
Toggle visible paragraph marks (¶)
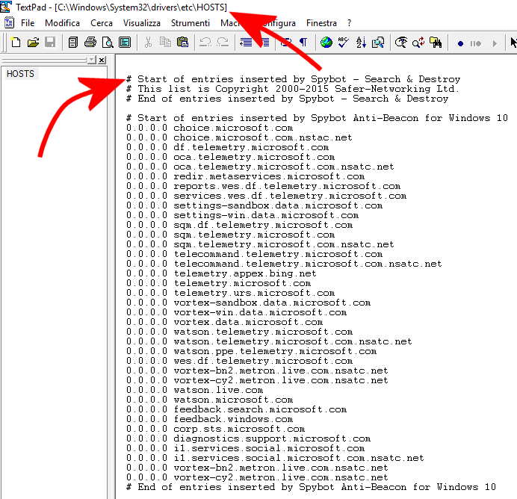click(303, 43)
